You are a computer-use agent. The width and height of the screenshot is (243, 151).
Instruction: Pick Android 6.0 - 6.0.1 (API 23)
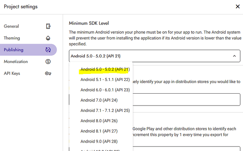click(105, 90)
